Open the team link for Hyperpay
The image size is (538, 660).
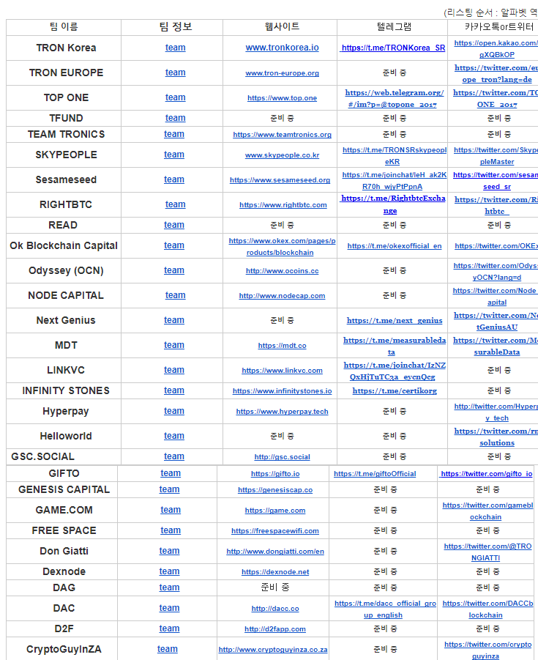tap(174, 411)
